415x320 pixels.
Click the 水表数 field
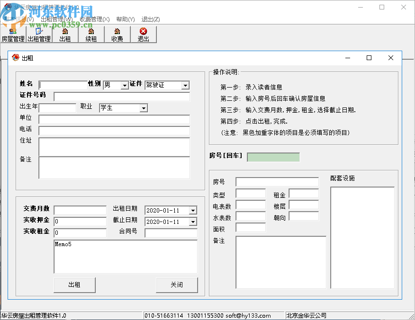pyautogui.click(x=251, y=216)
